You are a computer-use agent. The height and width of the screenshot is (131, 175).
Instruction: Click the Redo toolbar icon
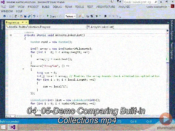[40, 16]
